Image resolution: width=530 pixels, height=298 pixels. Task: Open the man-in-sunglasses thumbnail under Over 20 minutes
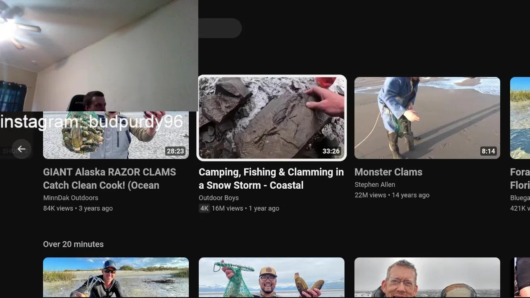click(x=116, y=277)
